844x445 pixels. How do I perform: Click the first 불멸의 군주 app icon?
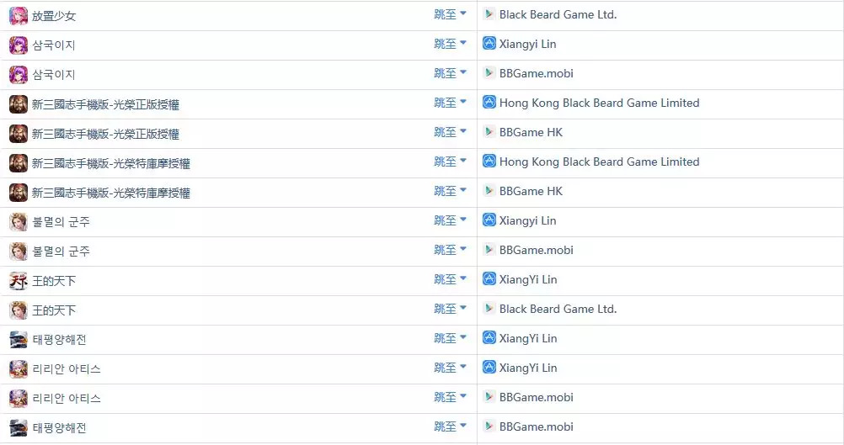click(x=19, y=222)
